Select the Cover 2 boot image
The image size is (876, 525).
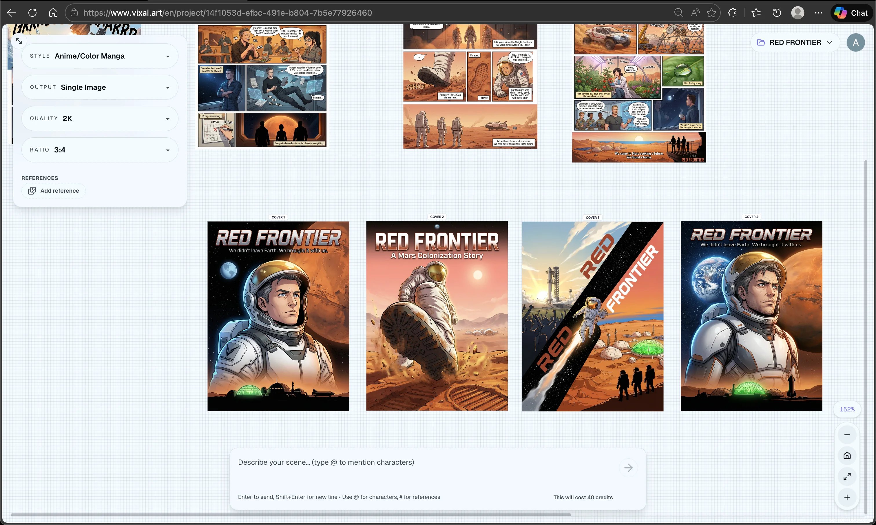tap(437, 316)
